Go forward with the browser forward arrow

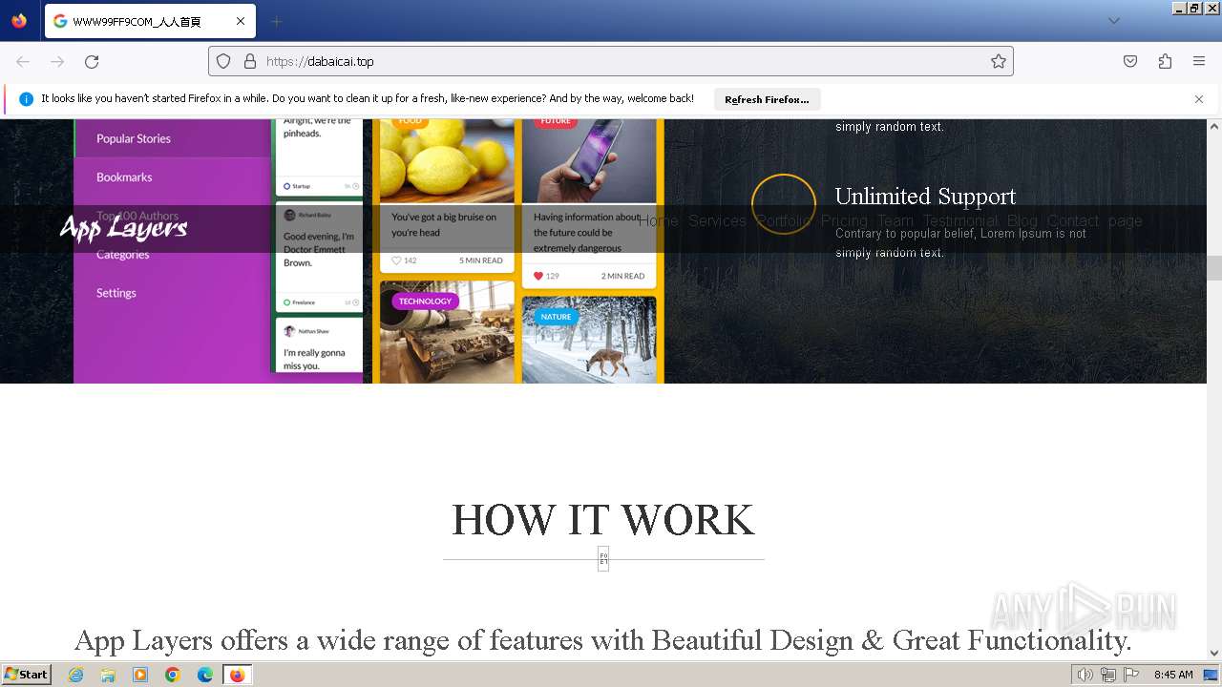click(x=57, y=61)
